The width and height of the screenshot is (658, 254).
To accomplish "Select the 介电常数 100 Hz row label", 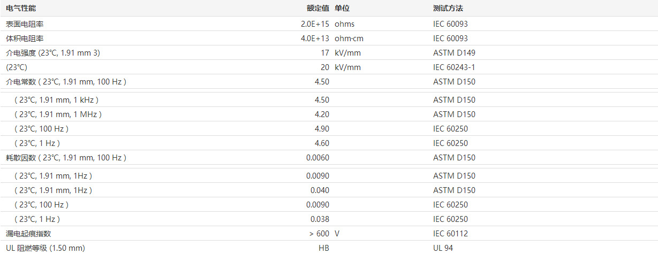I will pyautogui.click(x=65, y=82).
